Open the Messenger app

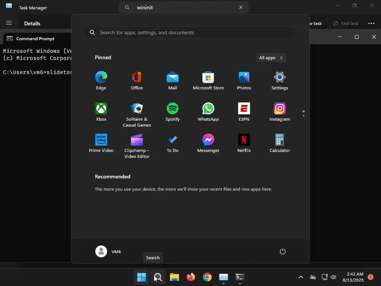click(x=208, y=143)
